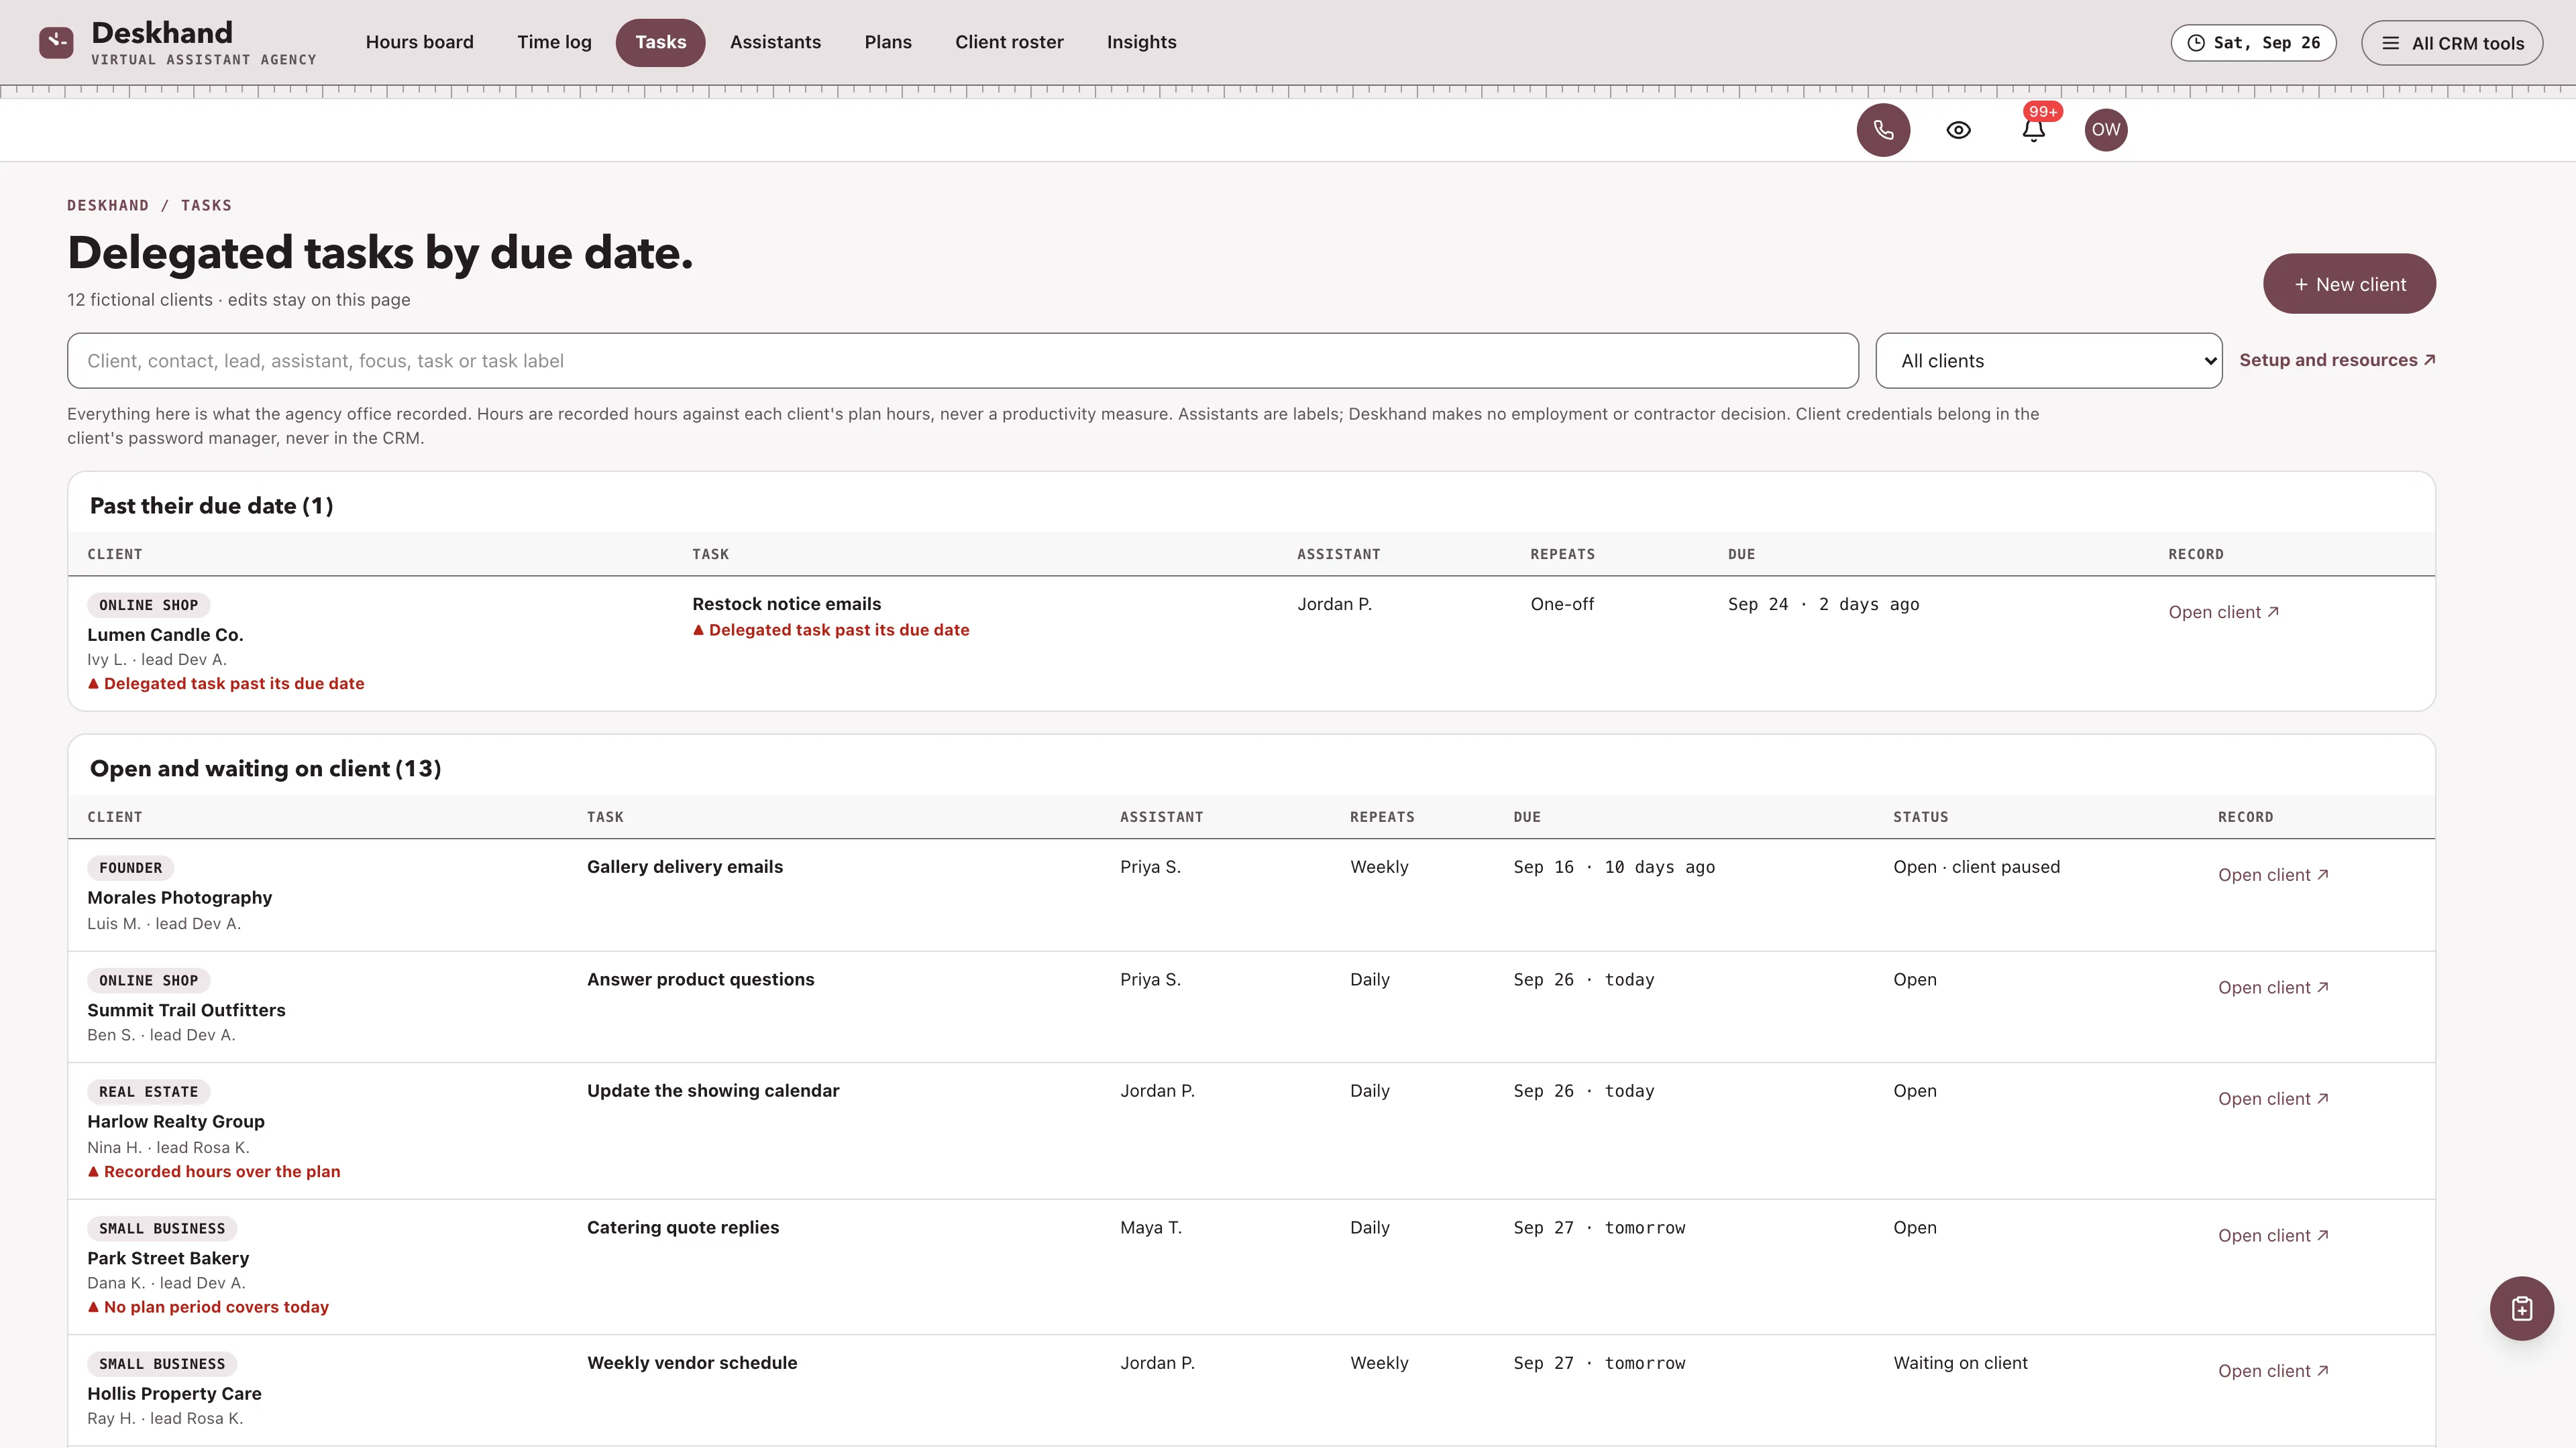The height and width of the screenshot is (1448, 2576).
Task: Click Open · client paused status
Action: click(1976, 866)
